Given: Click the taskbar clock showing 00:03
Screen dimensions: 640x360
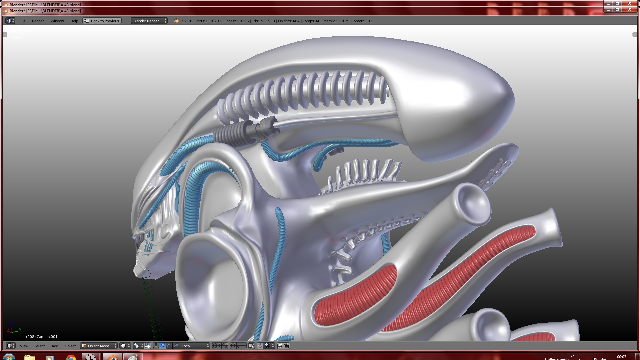Looking at the screenshot, I should point(622,357).
